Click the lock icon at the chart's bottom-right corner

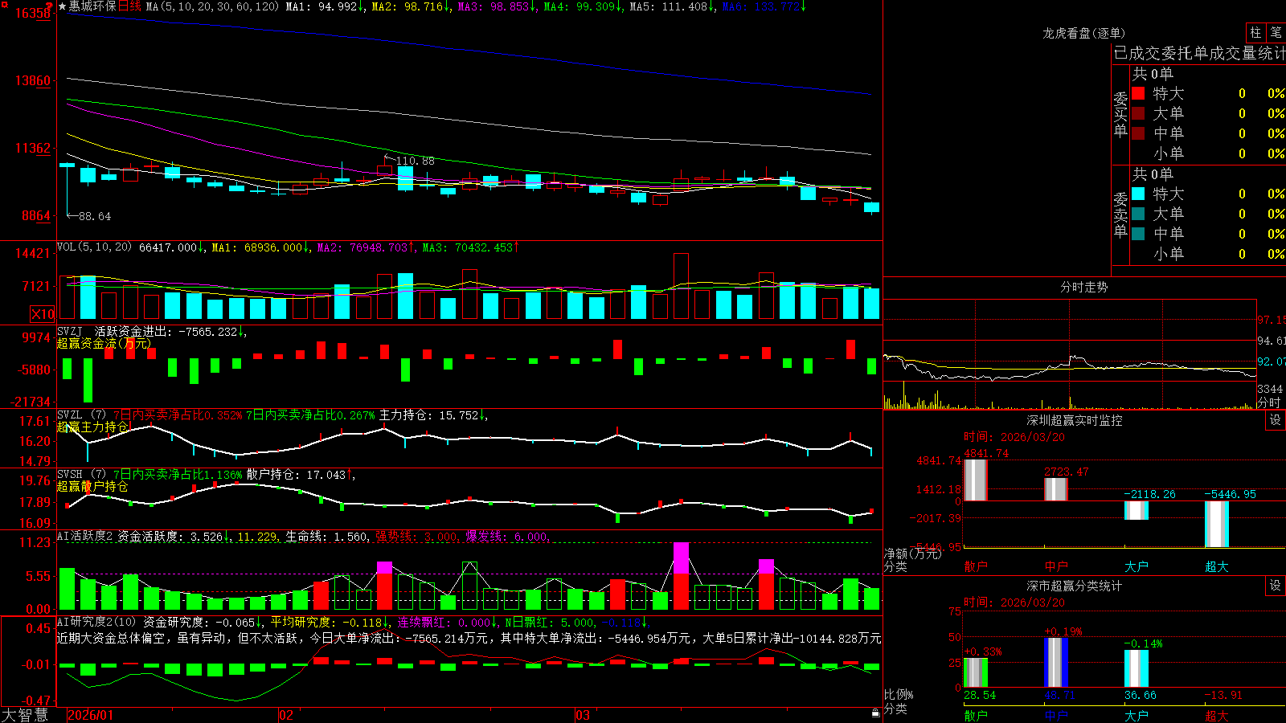tap(876, 713)
